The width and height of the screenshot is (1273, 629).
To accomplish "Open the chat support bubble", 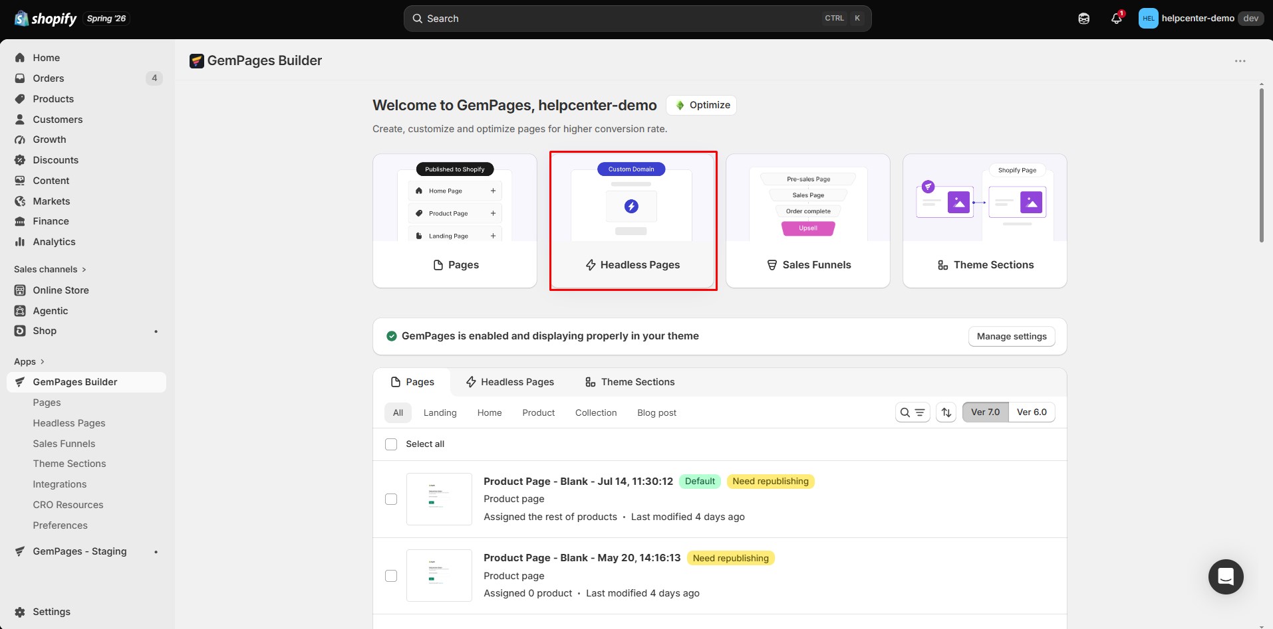I will [x=1226, y=577].
